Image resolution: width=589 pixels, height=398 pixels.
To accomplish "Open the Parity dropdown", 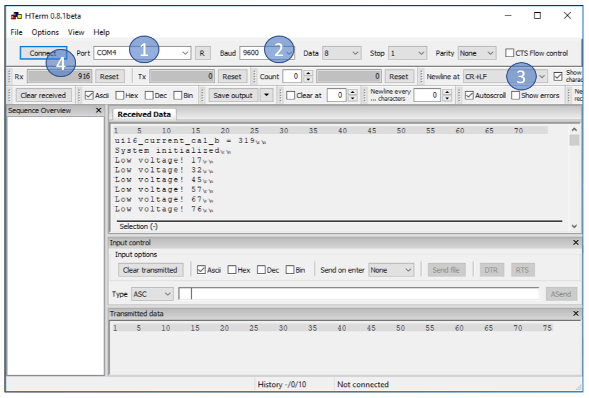I will coord(491,53).
